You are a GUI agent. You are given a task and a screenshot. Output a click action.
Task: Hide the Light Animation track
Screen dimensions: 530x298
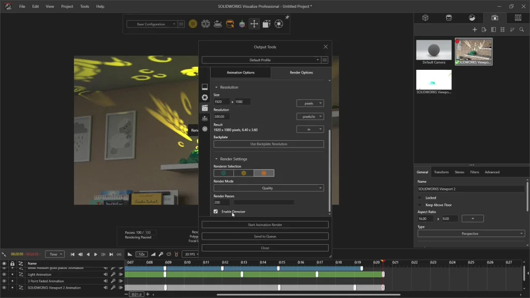click(x=4, y=275)
